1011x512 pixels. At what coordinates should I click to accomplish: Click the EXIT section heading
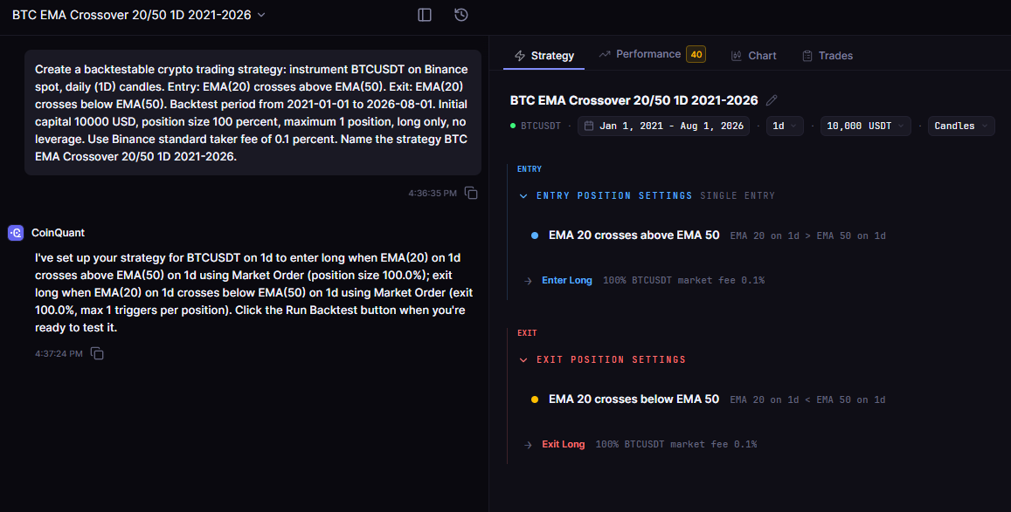coord(527,333)
